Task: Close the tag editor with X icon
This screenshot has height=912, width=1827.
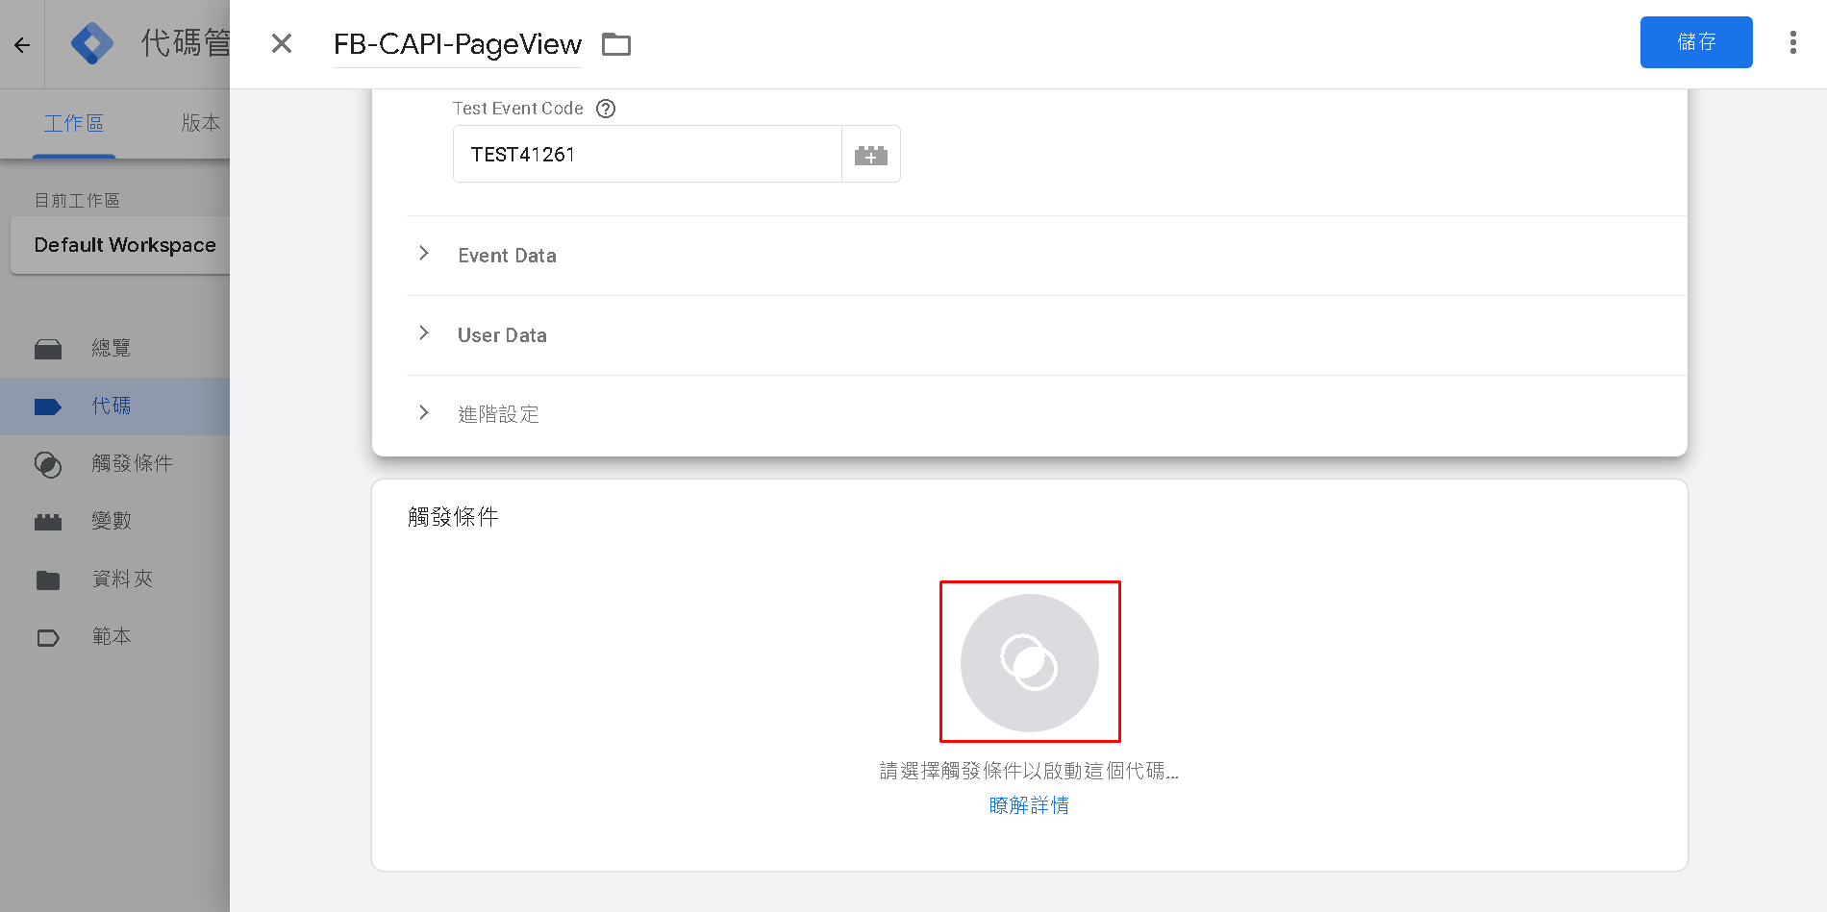Action: coord(282,43)
